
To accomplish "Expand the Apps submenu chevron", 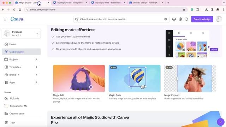I will [x=36, y=82].
